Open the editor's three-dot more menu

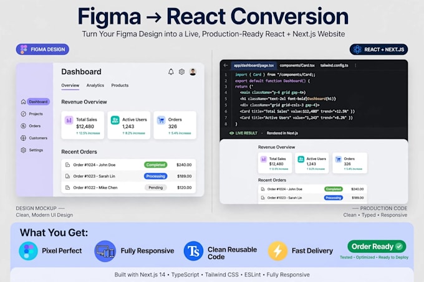[355, 65]
